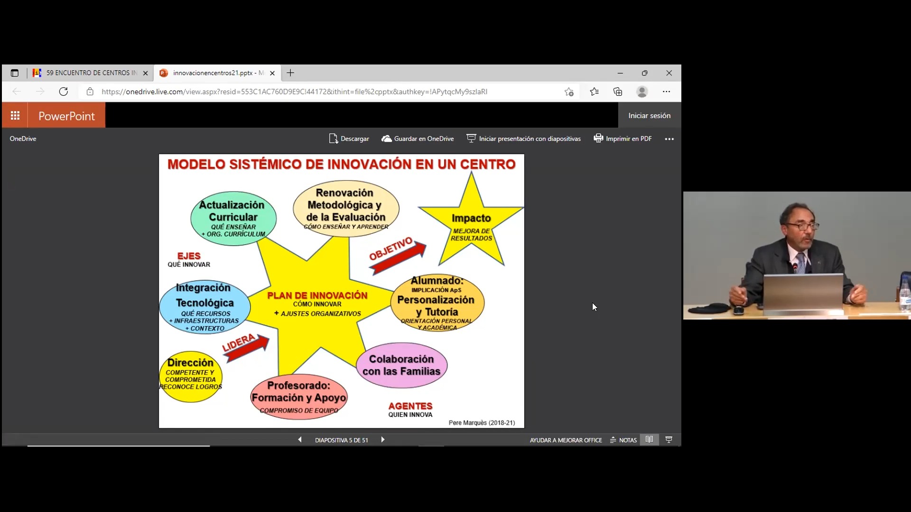
Task: Open the browser favorites star icon
Action: click(594, 92)
